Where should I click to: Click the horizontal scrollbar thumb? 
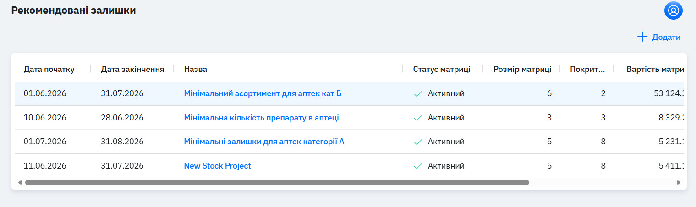pyautogui.click(x=277, y=182)
